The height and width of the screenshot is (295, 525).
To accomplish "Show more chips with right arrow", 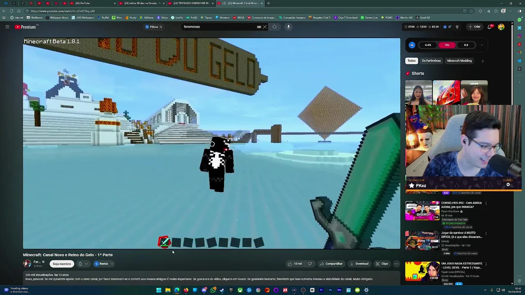I will pyautogui.click(x=482, y=61).
